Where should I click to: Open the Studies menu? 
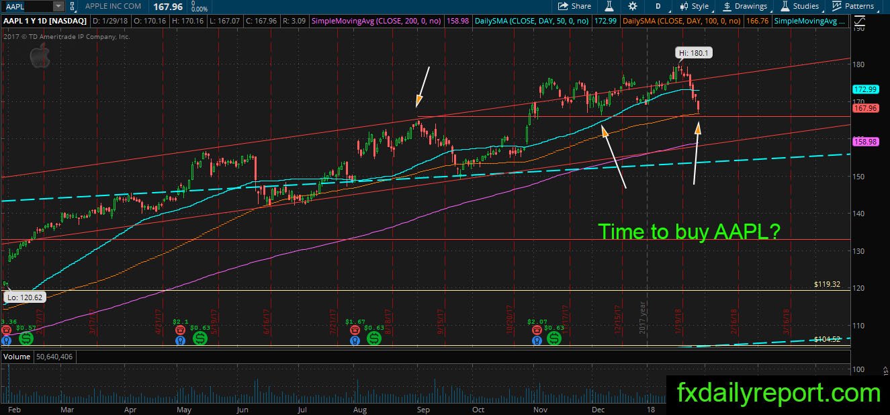pos(800,6)
